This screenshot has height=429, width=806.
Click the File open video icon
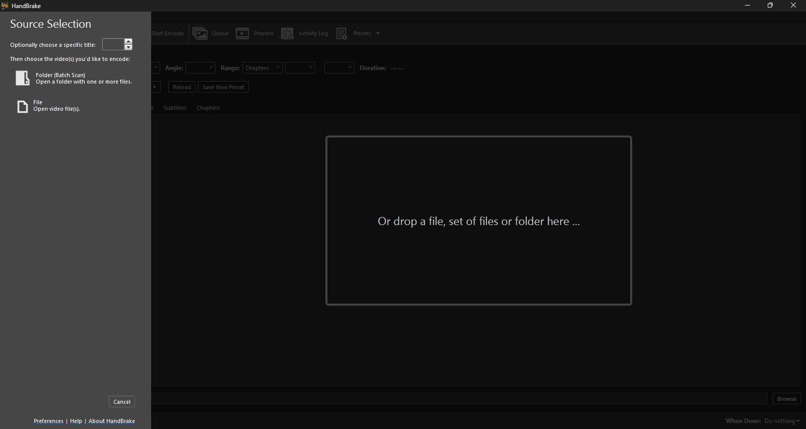click(x=23, y=106)
